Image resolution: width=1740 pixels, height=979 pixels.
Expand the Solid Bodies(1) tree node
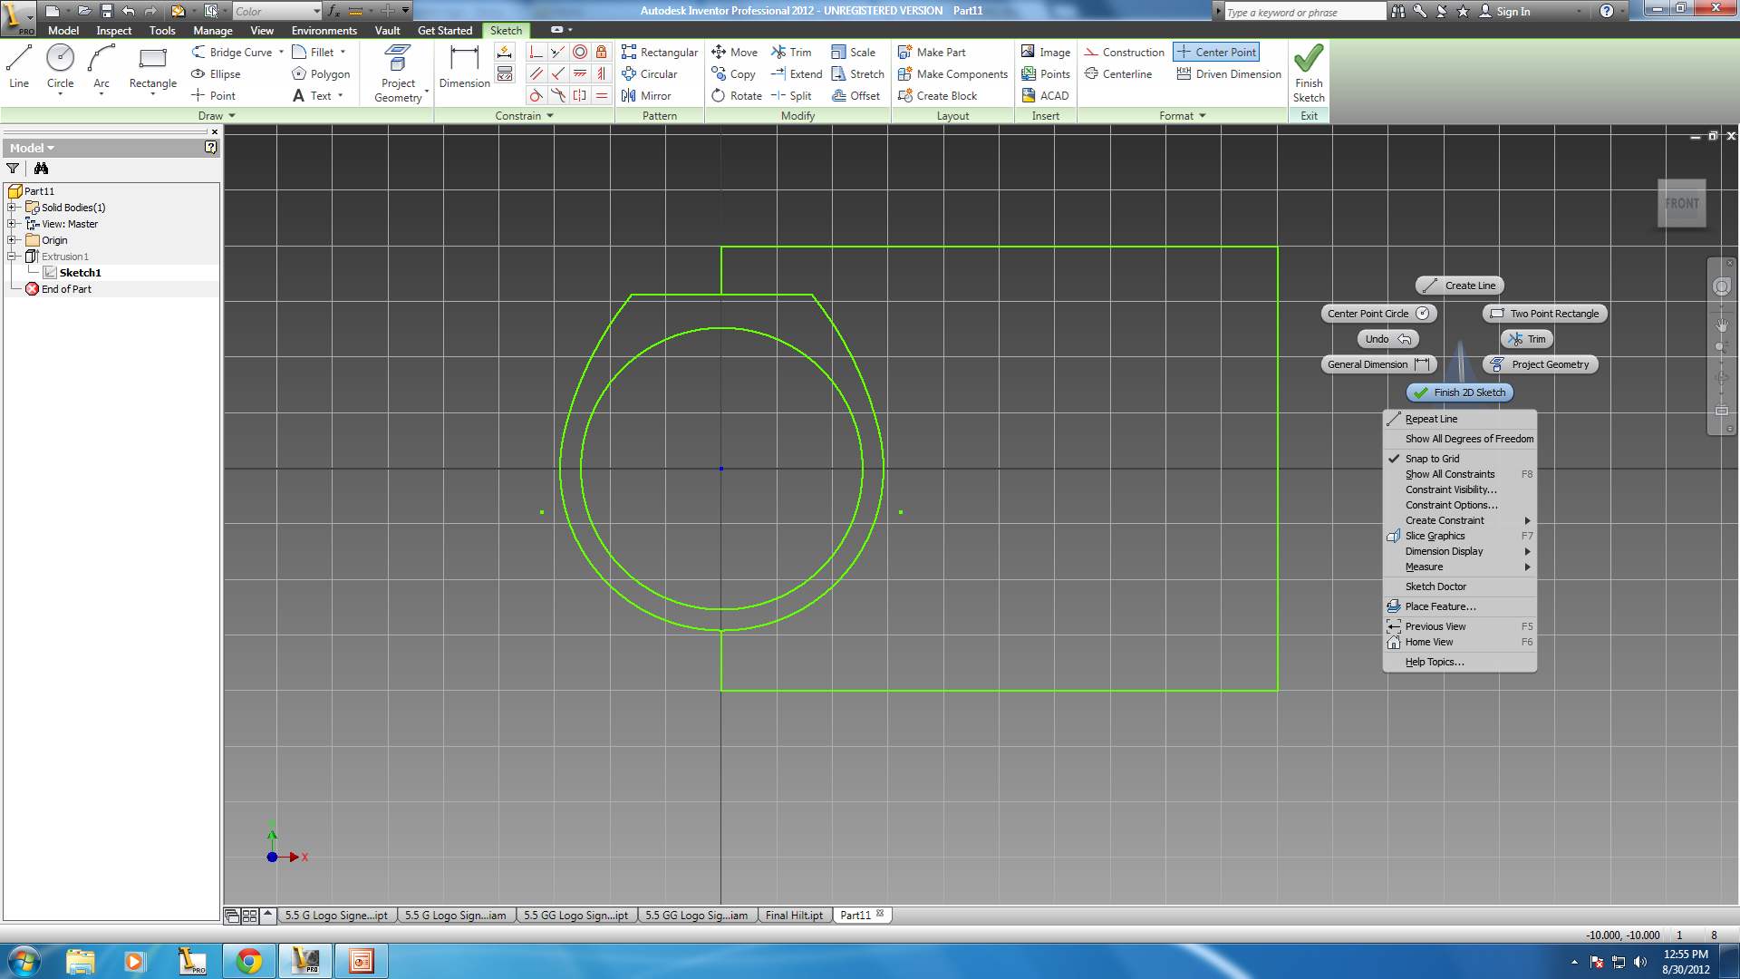[x=12, y=208]
